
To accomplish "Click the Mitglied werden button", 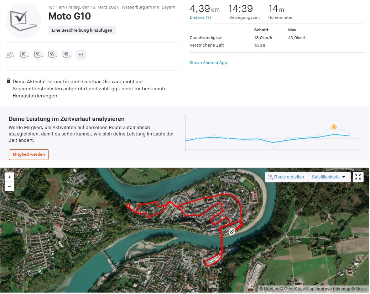I will (29, 155).
